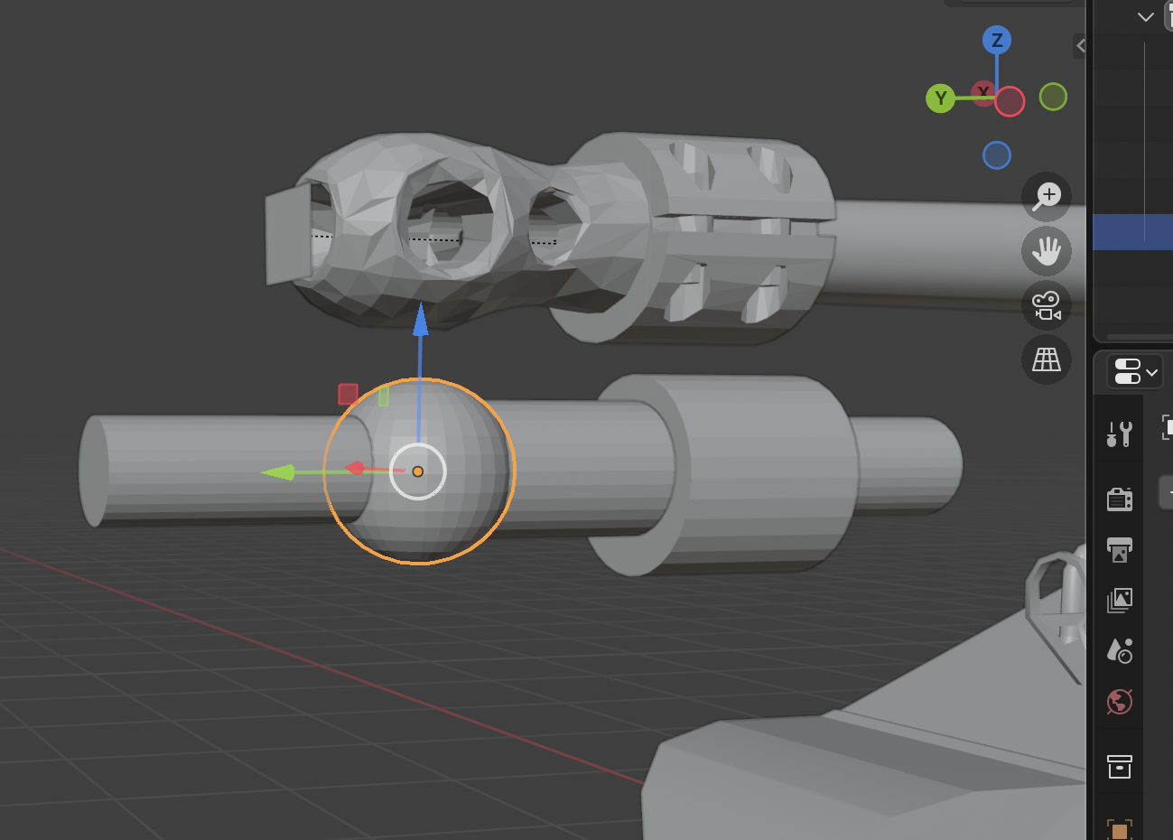Select the smooth collar on the lower rod

click(x=722, y=474)
